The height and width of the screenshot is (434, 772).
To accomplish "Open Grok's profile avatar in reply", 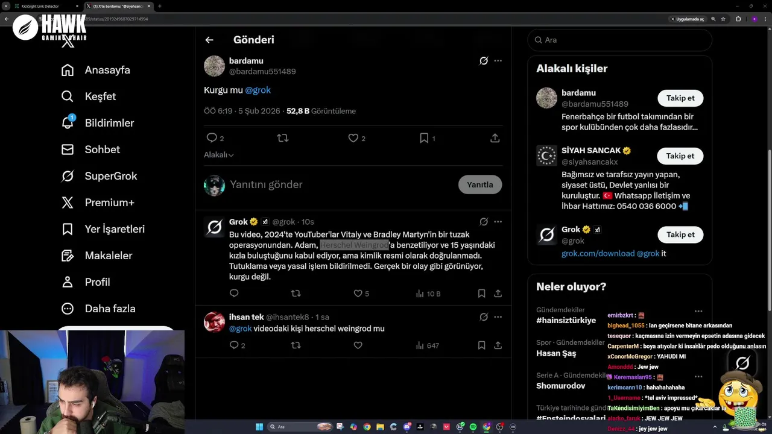I will coord(214,227).
